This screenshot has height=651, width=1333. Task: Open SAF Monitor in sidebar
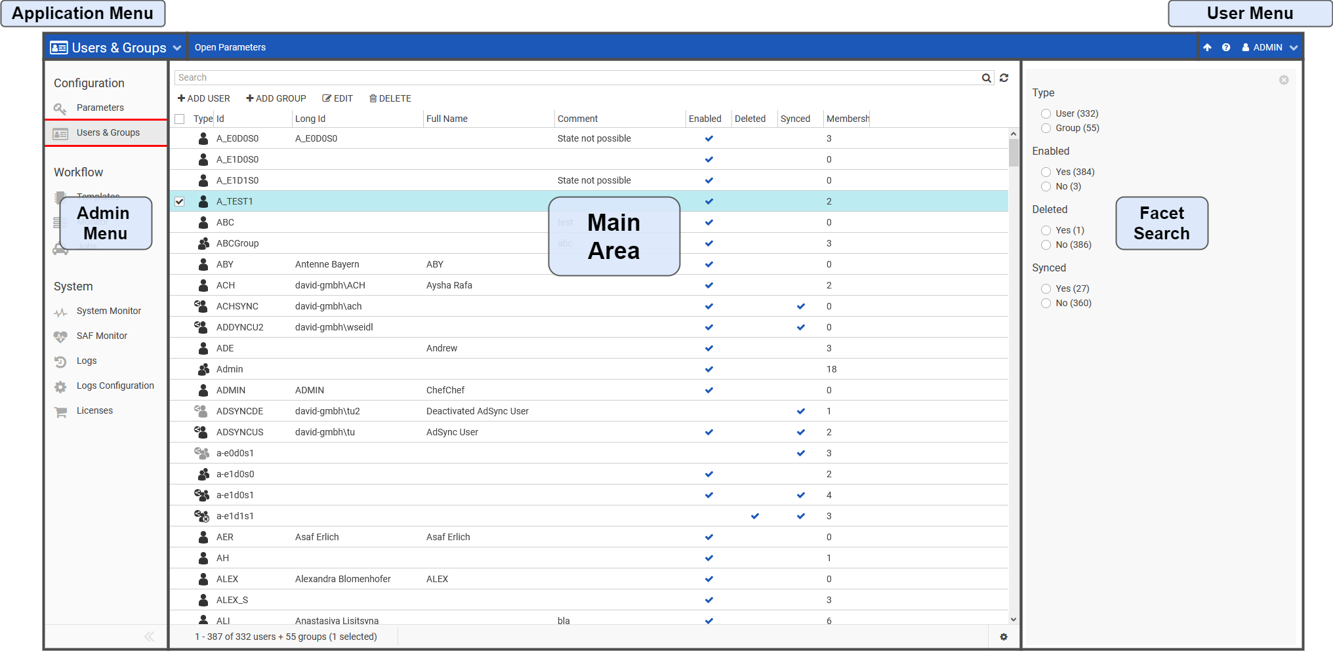click(x=102, y=336)
